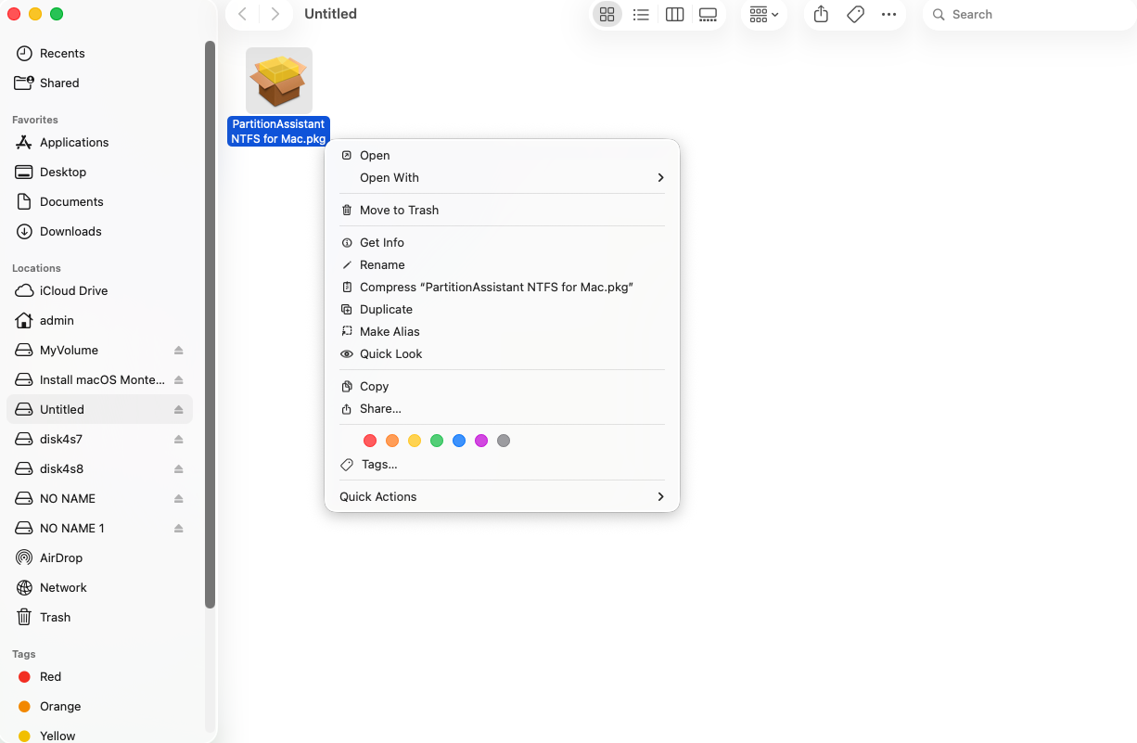Expand the Open With submenu
The height and width of the screenshot is (743, 1137).
point(502,177)
